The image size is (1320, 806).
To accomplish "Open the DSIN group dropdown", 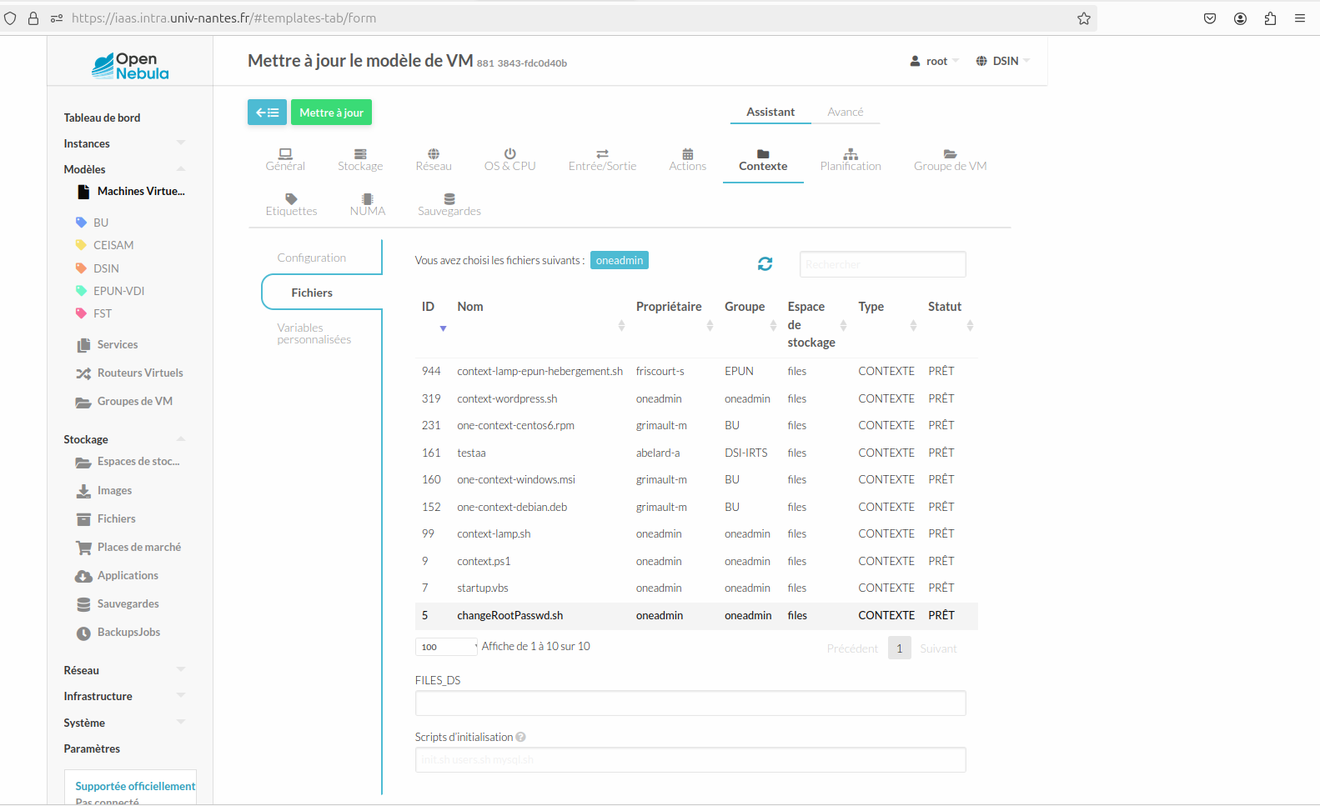I will pyautogui.click(x=1003, y=61).
